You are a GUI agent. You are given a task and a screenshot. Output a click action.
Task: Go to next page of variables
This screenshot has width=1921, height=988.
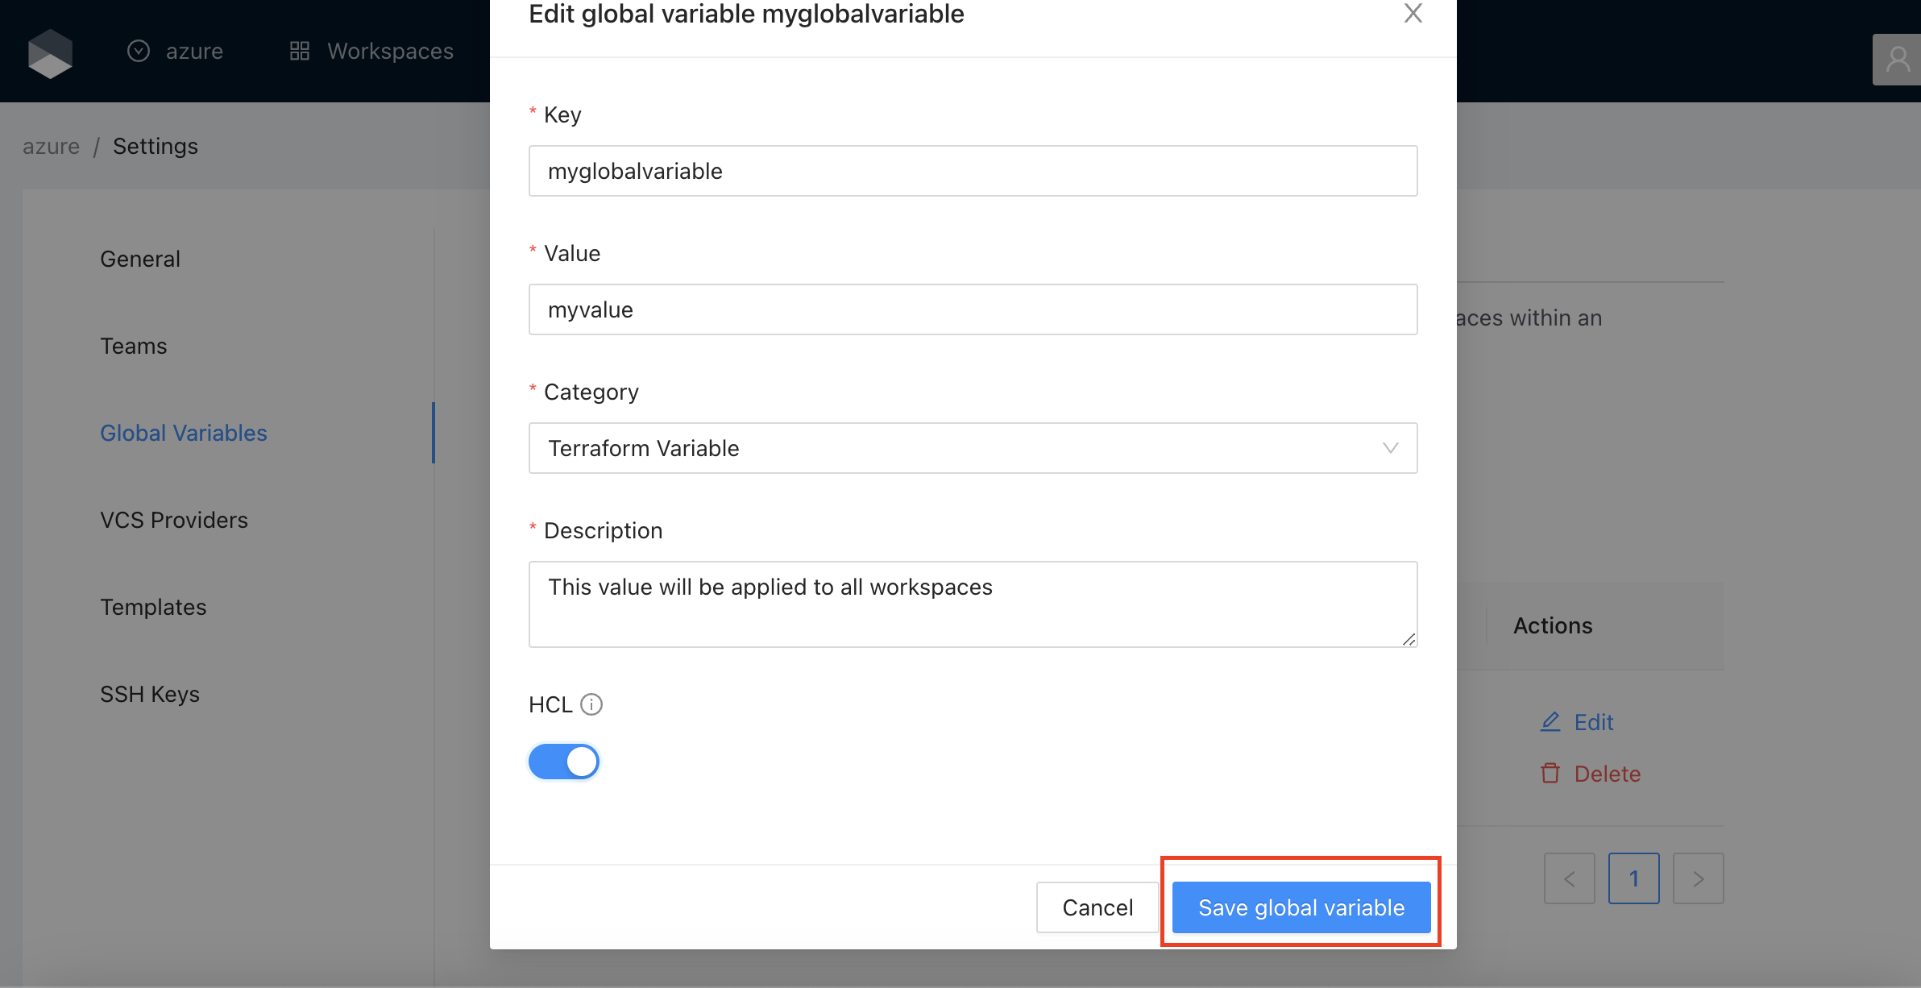point(1698,878)
